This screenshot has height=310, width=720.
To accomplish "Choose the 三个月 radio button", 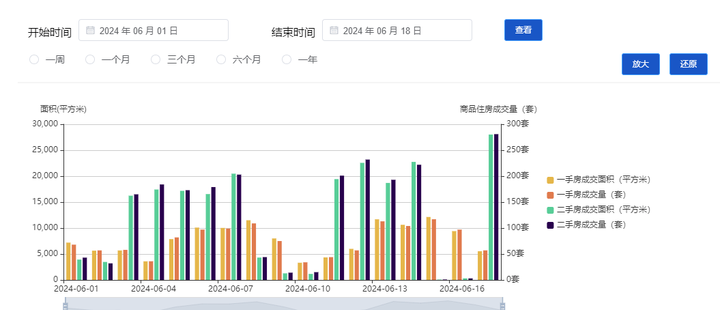I will [156, 60].
